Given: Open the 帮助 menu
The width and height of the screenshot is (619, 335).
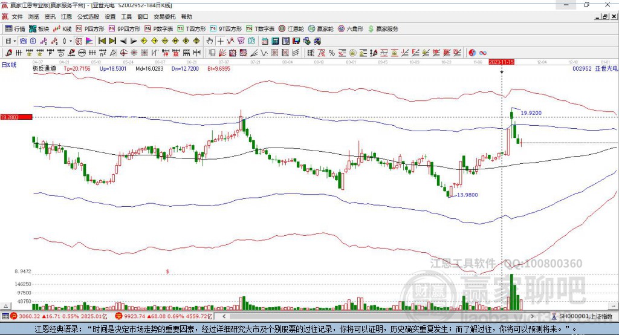Looking at the screenshot, I should point(186,16).
